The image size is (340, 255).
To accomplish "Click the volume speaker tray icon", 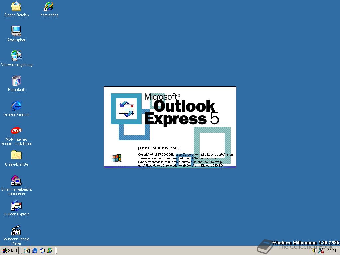I will (x=315, y=251).
